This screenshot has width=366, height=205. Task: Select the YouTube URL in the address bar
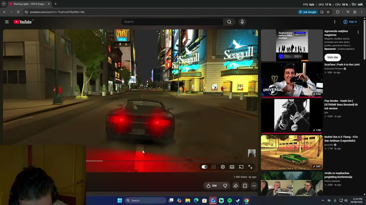(x=57, y=12)
